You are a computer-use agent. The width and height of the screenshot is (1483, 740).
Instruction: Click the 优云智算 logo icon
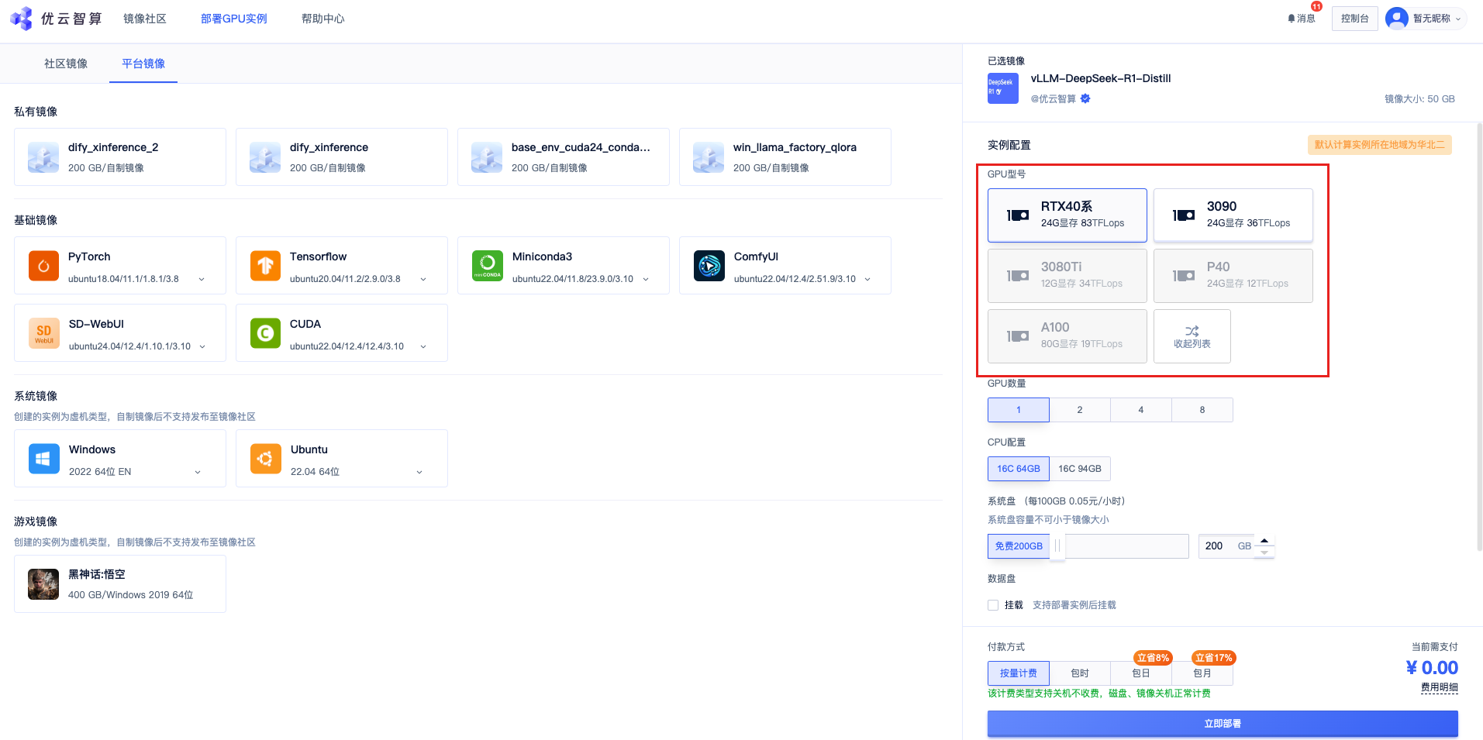pyautogui.click(x=21, y=19)
